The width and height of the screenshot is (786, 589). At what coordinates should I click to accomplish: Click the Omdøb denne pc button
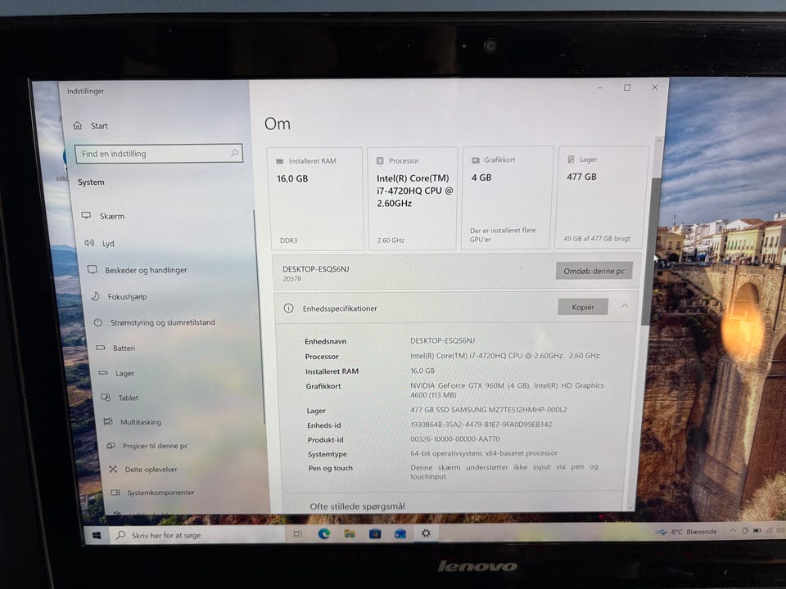[x=594, y=271]
